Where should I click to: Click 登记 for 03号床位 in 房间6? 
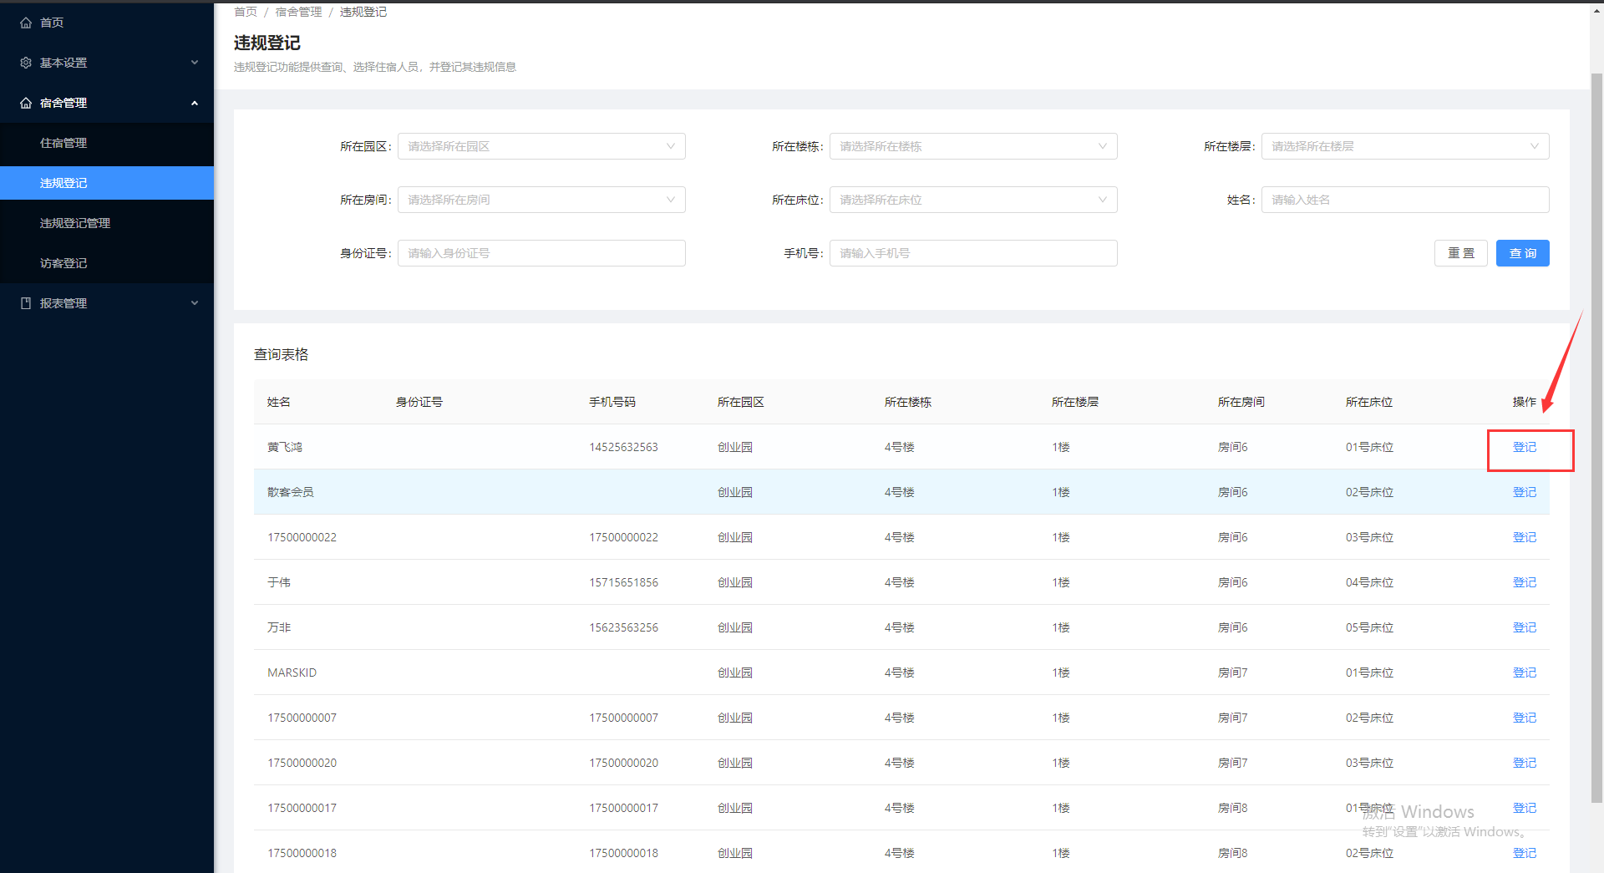click(1525, 537)
